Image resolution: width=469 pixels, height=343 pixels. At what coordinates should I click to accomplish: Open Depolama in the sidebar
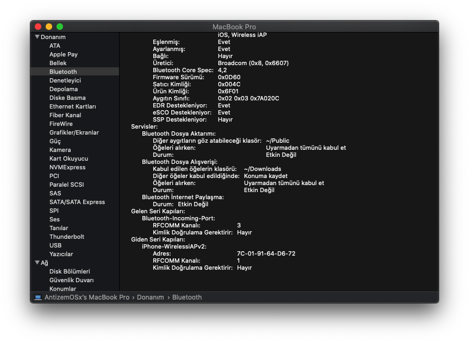tap(64, 89)
